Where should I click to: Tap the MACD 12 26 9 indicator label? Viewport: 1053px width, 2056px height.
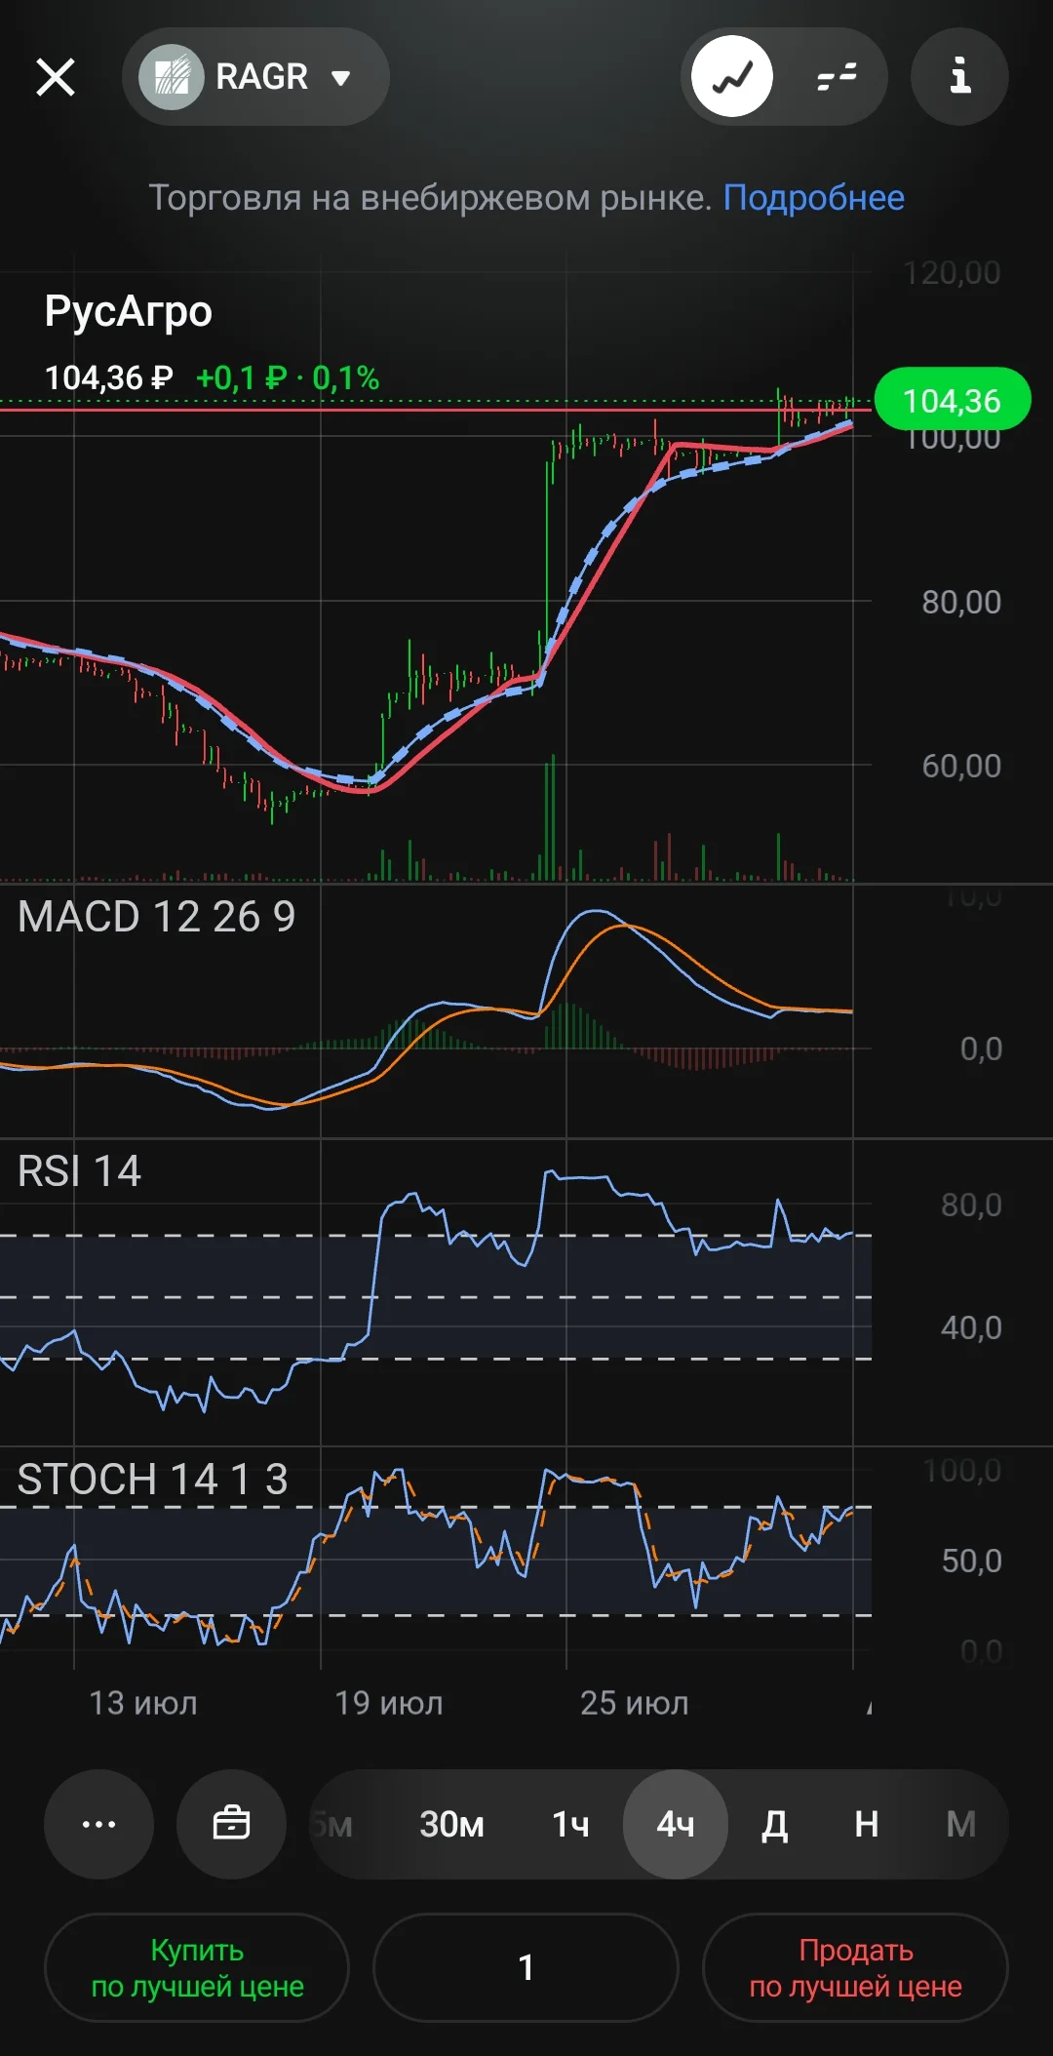click(x=156, y=917)
